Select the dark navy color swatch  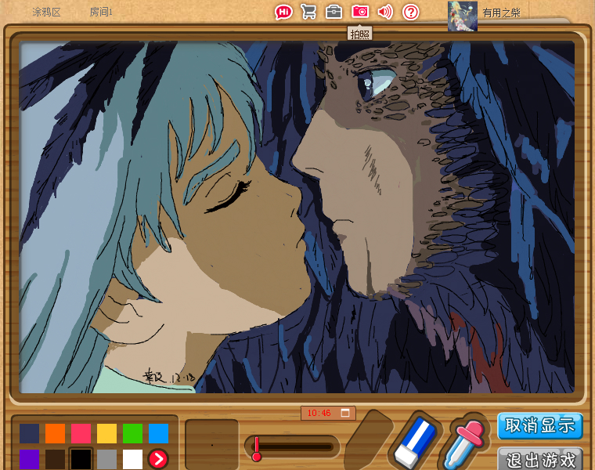pyautogui.click(x=29, y=433)
